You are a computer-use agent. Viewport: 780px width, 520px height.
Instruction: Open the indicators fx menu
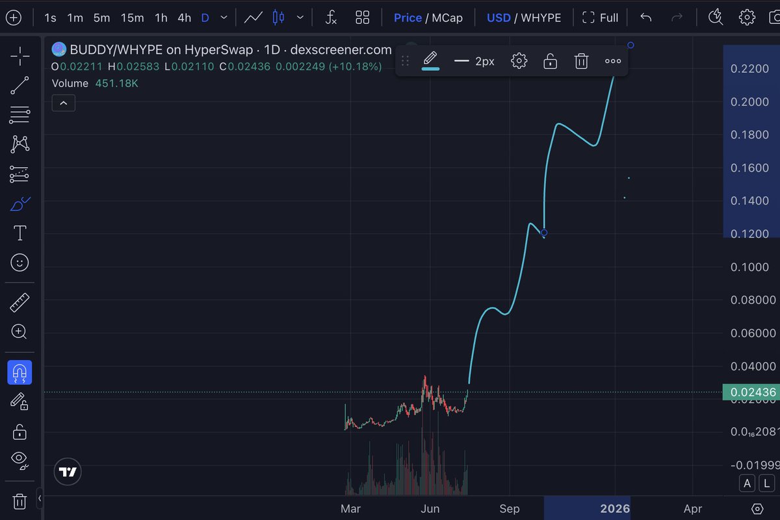click(x=331, y=18)
